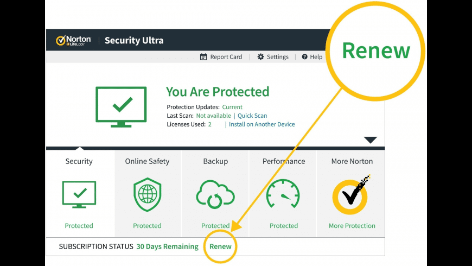Click Protected status under Online Safety
This screenshot has width=472, height=266.
147,226
